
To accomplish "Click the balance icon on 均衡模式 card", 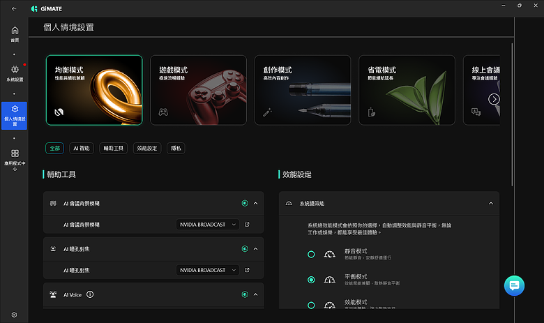I will click(59, 112).
